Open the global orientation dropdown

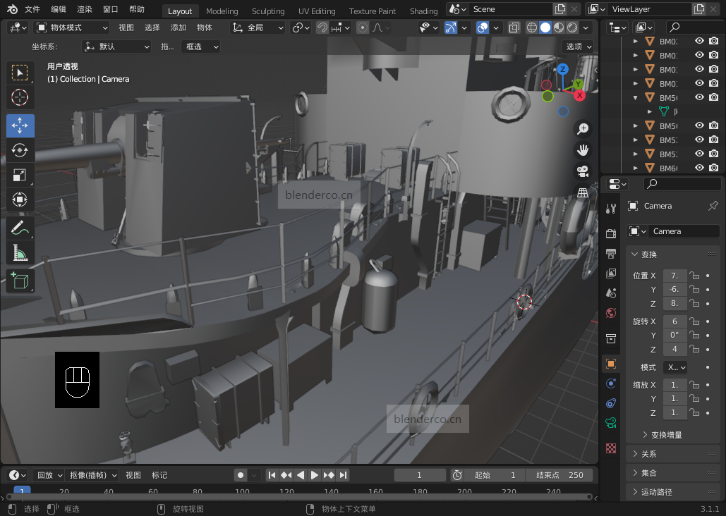[x=257, y=27]
